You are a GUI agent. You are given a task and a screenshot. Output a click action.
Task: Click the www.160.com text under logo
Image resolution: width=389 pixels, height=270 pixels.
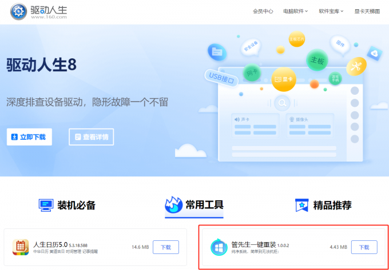coord(49,17)
